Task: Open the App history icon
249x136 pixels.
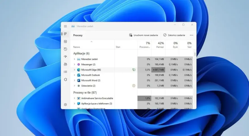Action: point(65,49)
